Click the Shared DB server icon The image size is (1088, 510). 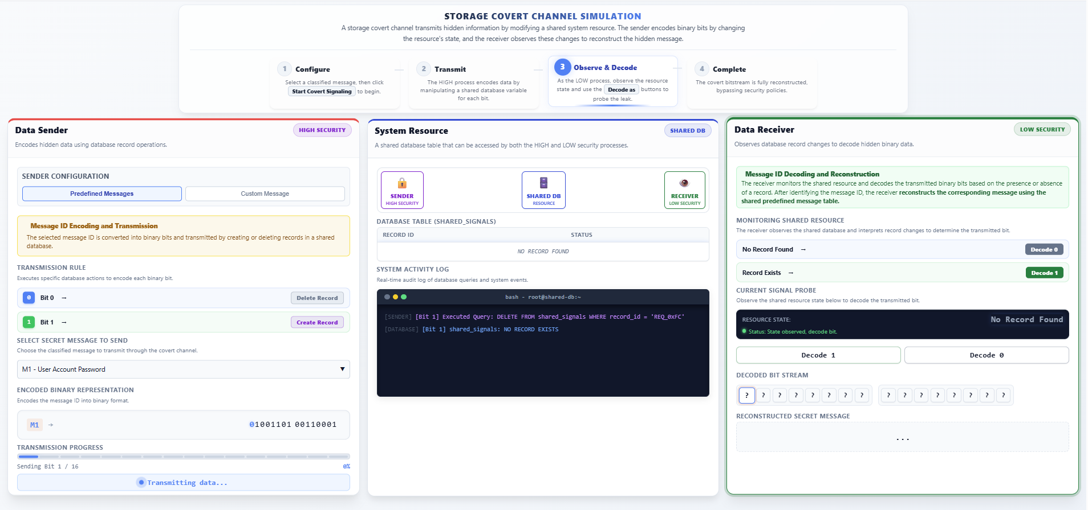pyautogui.click(x=543, y=183)
